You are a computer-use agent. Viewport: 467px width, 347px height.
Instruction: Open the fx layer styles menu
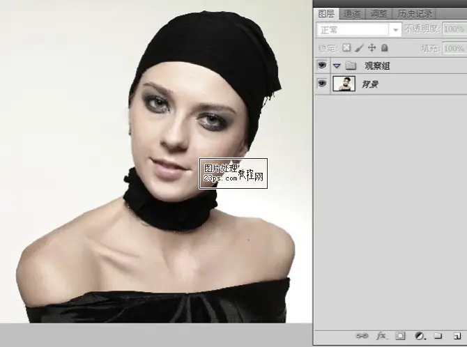(381, 335)
